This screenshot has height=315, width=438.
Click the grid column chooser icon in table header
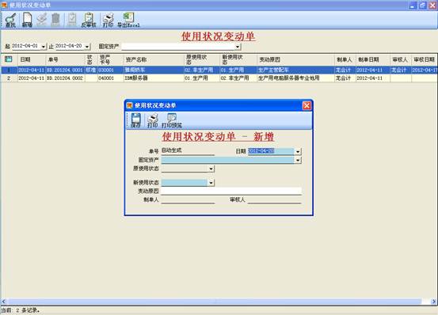tap(9, 59)
